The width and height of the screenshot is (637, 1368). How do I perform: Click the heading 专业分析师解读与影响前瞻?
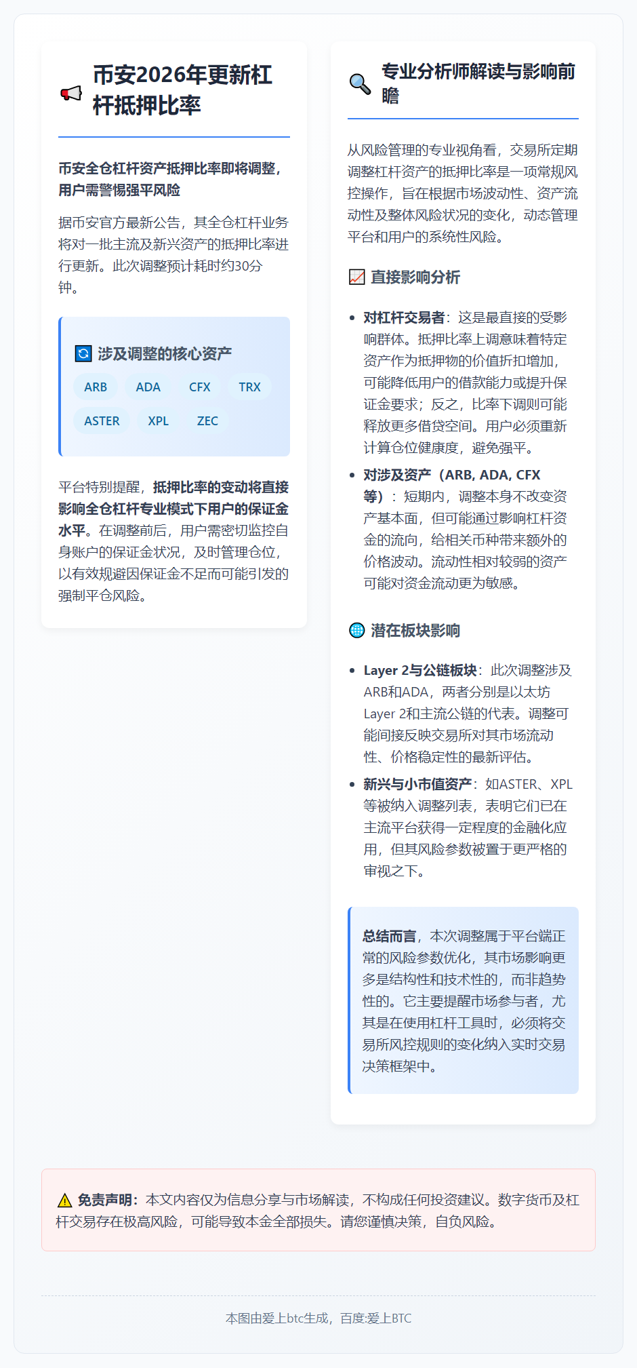tap(478, 83)
